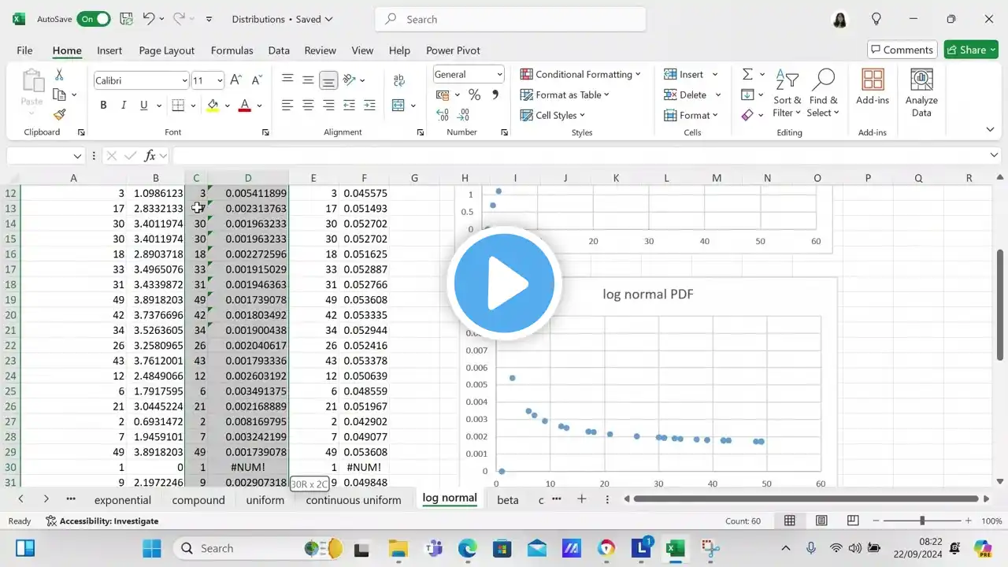The width and height of the screenshot is (1008, 567).
Task: Click the Borders icon in Font group
Action: [178, 106]
